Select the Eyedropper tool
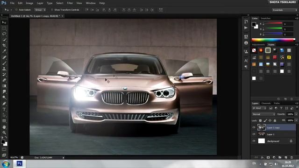Screen dimensions: 299x168 click(x=4, y=51)
